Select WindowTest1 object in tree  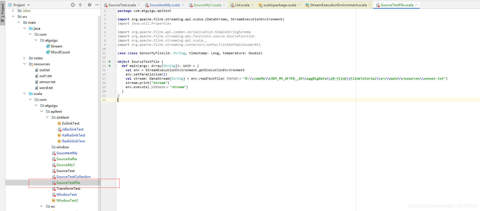(67, 201)
